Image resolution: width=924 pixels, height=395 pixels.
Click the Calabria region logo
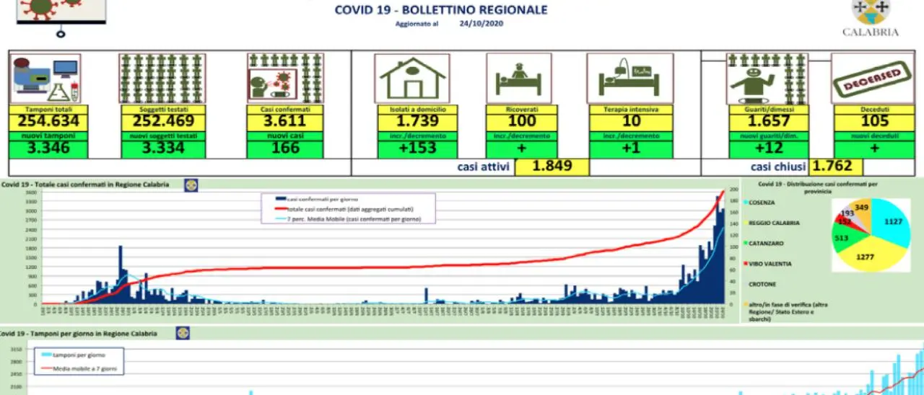coord(871,16)
